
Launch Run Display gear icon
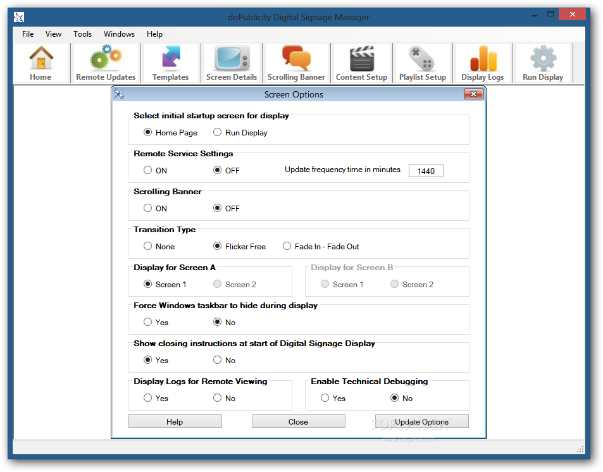543,63
